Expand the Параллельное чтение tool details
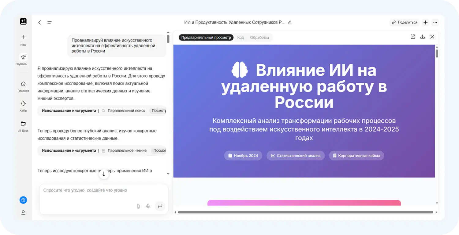The height and width of the screenshot is (235, 459). coord(160,150)
